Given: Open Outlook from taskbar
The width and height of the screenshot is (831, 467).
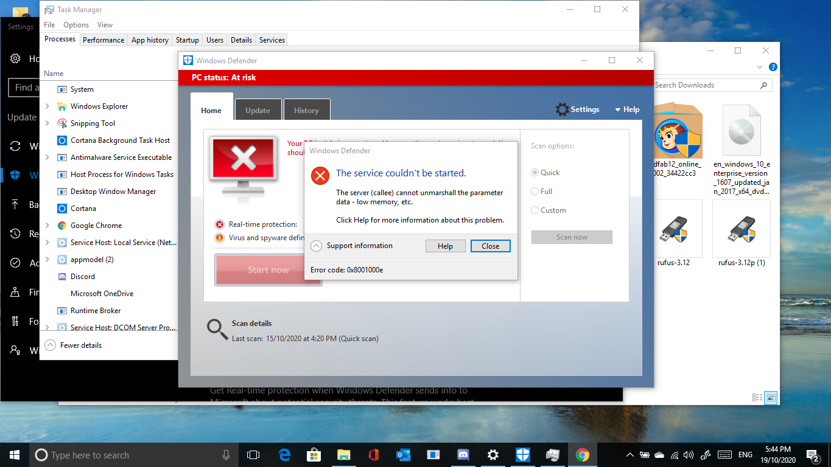Looking at the screenshot, I should (x=404, y=455).
